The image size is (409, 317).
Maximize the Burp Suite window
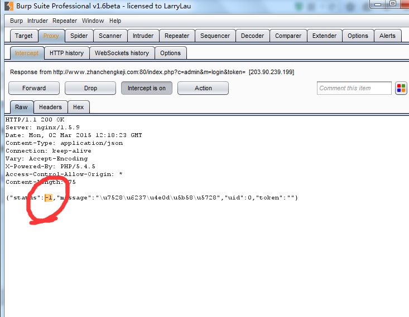tap(393, 4)
